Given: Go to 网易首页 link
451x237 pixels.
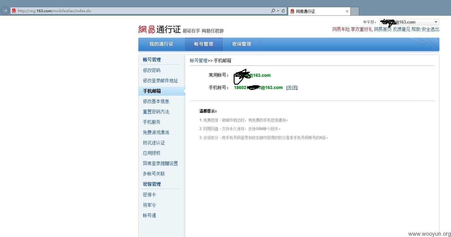Looking at the screenshot, I should pyautogui.click(x=383, y=29).
